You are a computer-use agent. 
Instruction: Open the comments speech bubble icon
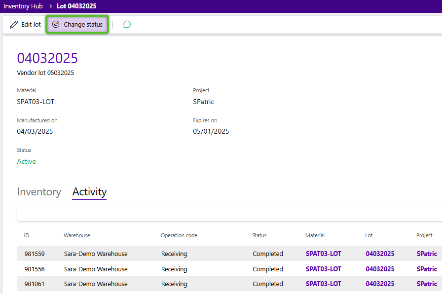point(127,25)
